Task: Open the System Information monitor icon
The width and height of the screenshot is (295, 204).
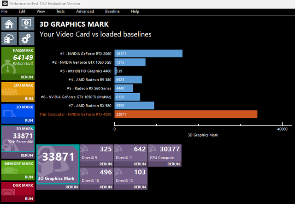Action: 26,24
